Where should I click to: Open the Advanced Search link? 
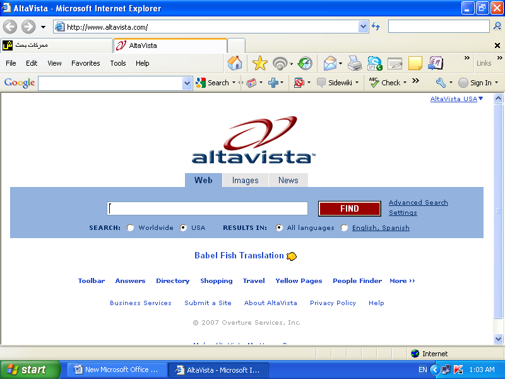coord(418,203)
